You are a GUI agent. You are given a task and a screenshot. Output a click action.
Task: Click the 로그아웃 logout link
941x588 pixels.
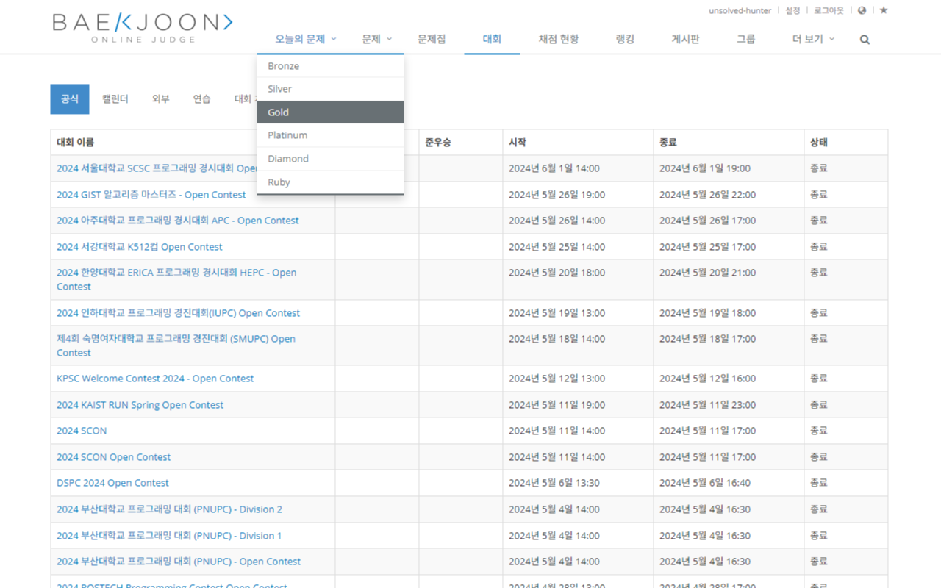coord(829,10)
